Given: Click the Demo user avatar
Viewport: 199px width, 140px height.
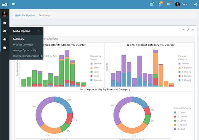Looking at the screenshot, I should 177,4.
